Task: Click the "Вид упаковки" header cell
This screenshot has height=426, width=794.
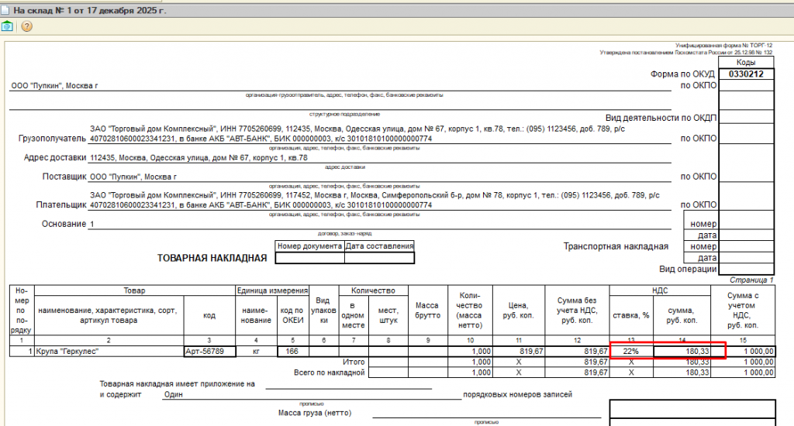Action: tap(323, 310)
